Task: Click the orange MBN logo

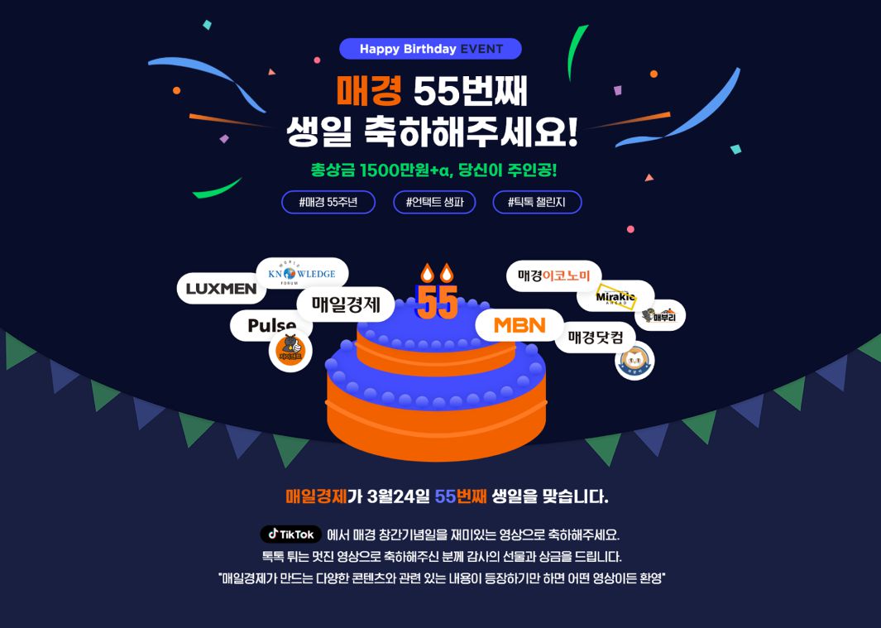Action: point(520,325)
